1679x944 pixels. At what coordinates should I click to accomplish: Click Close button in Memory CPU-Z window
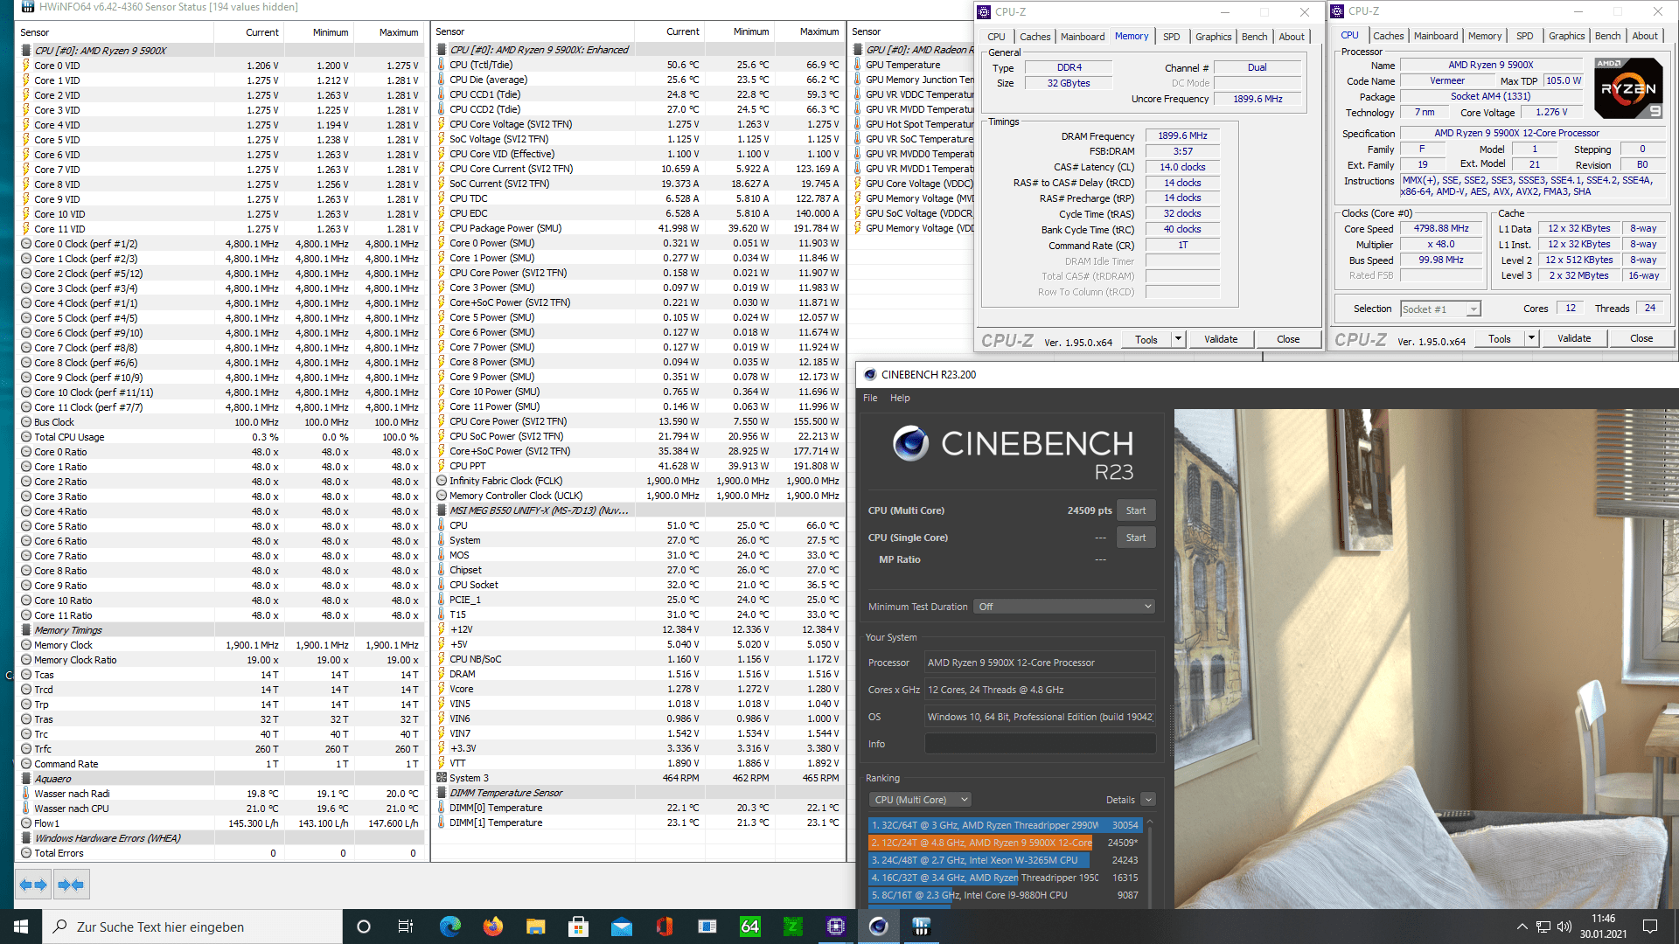click(1288, 339)
